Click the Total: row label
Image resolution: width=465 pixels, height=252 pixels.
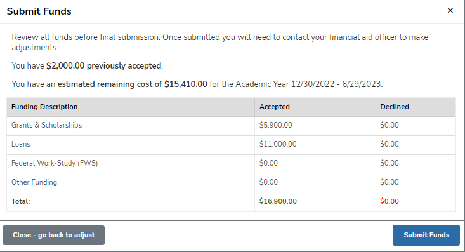click(x=21, y=201)
